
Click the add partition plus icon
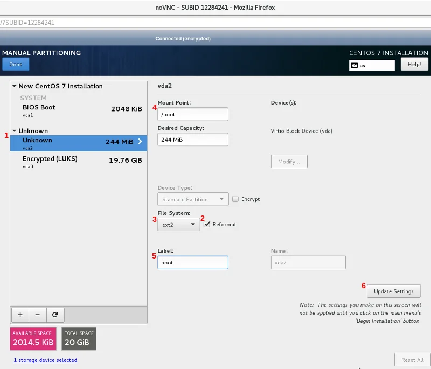point(20,314)
